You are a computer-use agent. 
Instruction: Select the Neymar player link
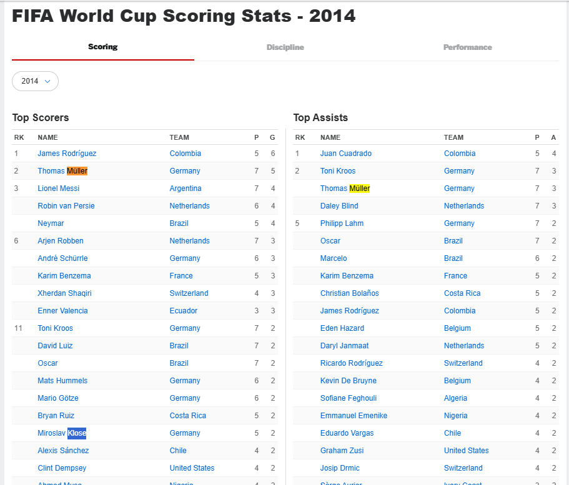[x=51, y=223]
